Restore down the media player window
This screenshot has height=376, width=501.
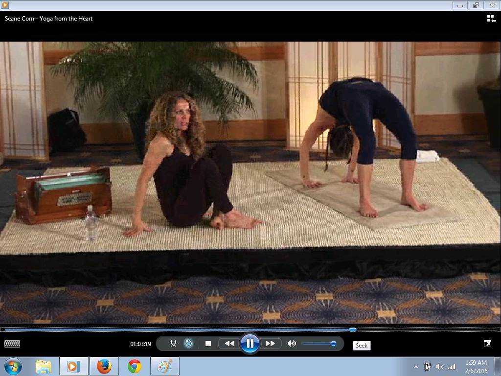(476, 5)
